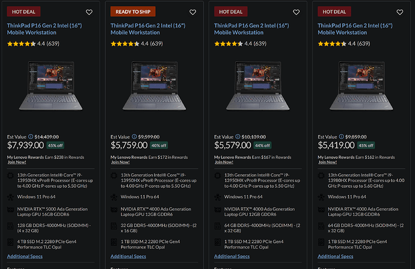Screen dimensions: 415x269
Task: Open the Est Value info icon beside $9,599.00
Action: (x=134, y=136)
